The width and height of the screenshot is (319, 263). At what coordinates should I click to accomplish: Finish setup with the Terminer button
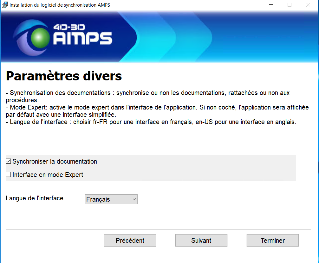click(272, 241)
